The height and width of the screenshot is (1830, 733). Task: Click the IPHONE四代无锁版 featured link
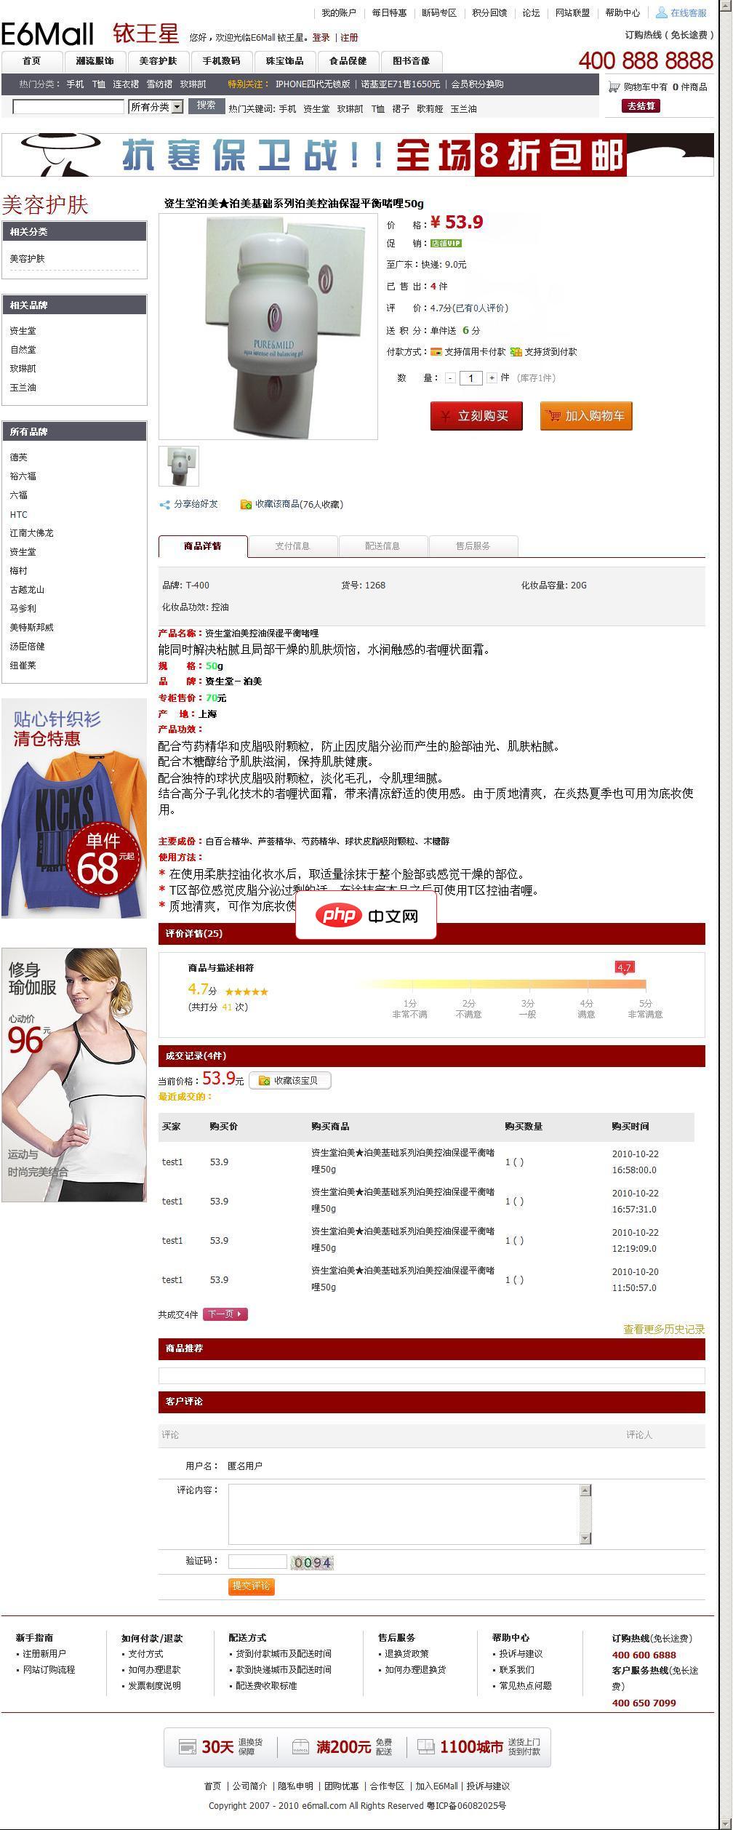point(313,84)
